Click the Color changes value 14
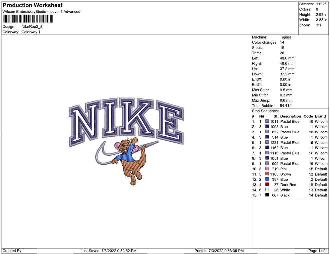 pyautogui.click(x=282, y=43)
